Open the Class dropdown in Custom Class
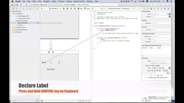 (170, 14)
